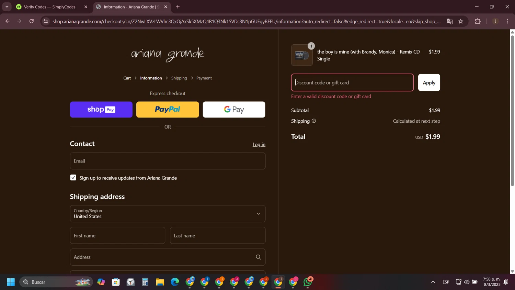Click the browser forward arrow
515x290 pixels.
[x=19, y=21]
